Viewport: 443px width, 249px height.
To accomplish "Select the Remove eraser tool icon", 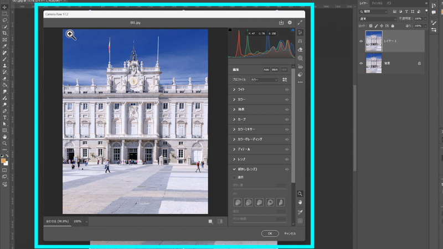I will [x=300, y=50].
